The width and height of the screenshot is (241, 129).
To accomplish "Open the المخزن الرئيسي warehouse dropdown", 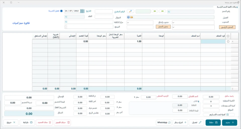I will coord(193,27).
